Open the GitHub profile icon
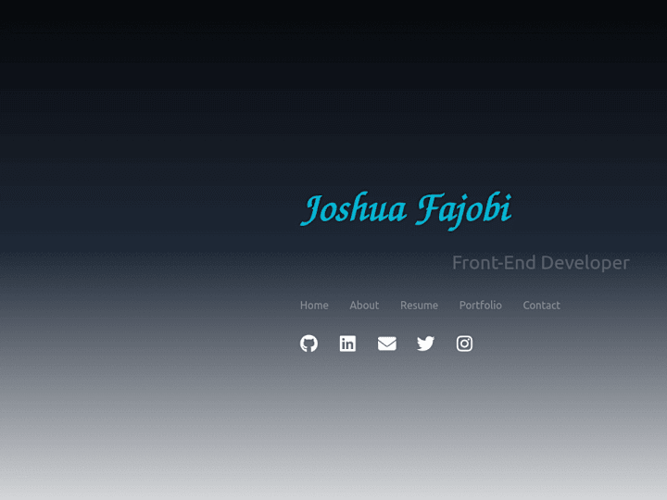 click(x=308, y=344)
